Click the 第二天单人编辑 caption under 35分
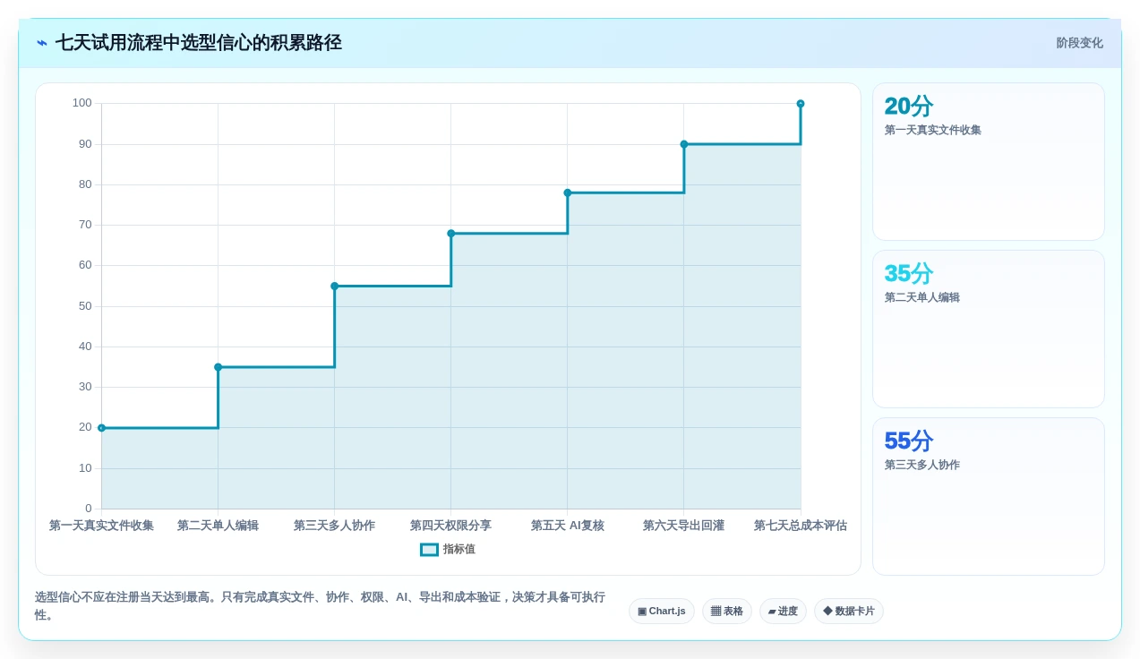The image size is (1140, 659). [x=921, y=297]
